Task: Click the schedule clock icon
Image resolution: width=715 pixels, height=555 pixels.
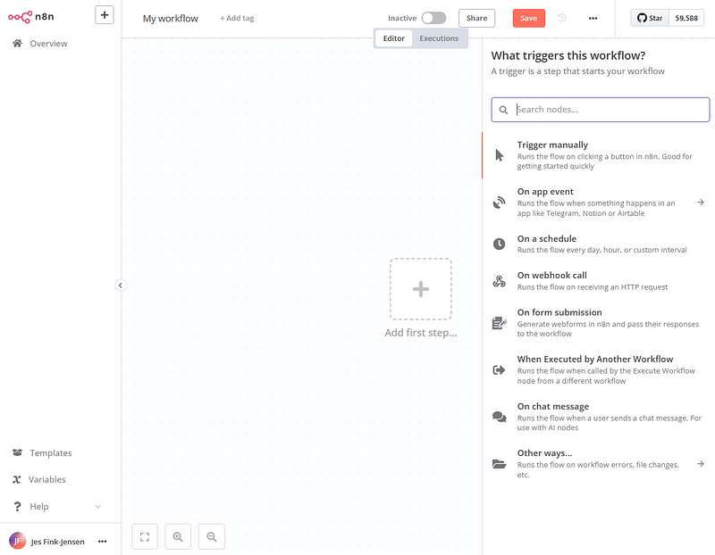Action: click(x=500, y=244)
